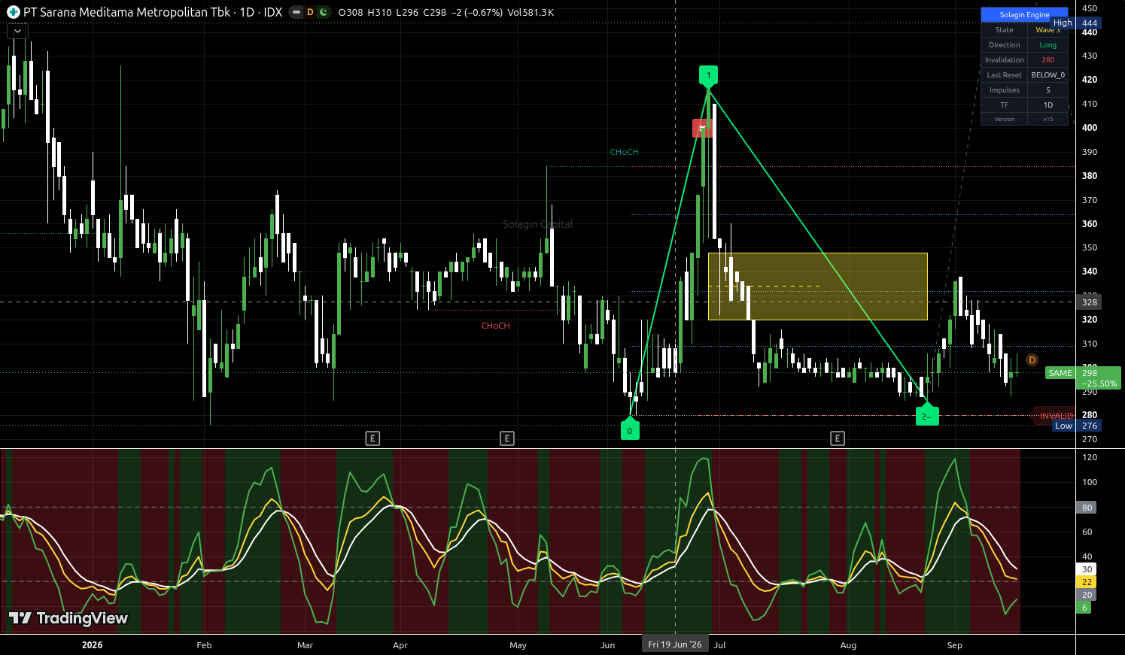
Task: Click the green wave '0' marker label
Action: 630,430
